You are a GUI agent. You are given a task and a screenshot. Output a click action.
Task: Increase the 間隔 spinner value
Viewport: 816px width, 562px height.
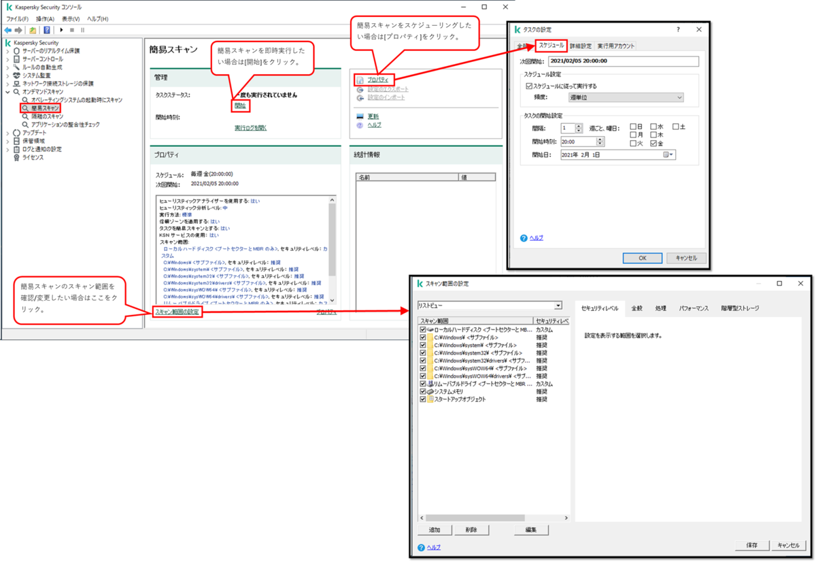[x=579, y=126]
